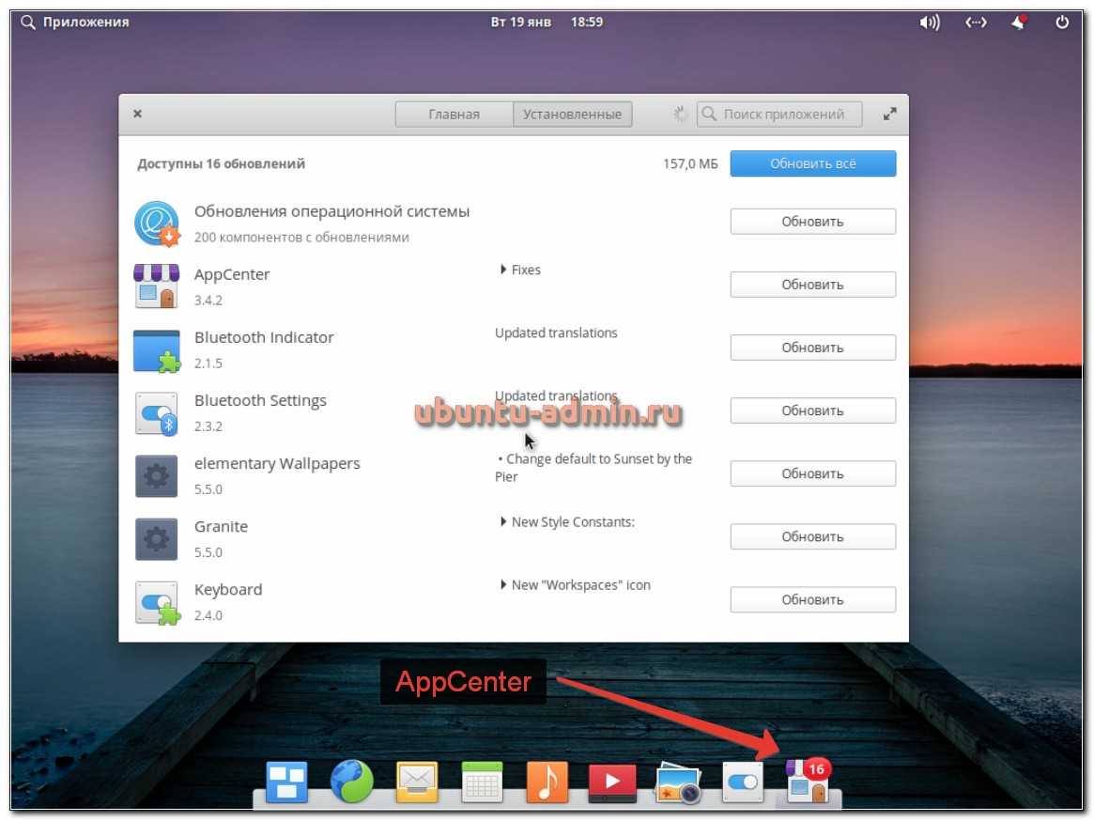This screenshot has width=1094, height=821.
Task: Open System Settings from the dock
Action: tap(743, 782)
